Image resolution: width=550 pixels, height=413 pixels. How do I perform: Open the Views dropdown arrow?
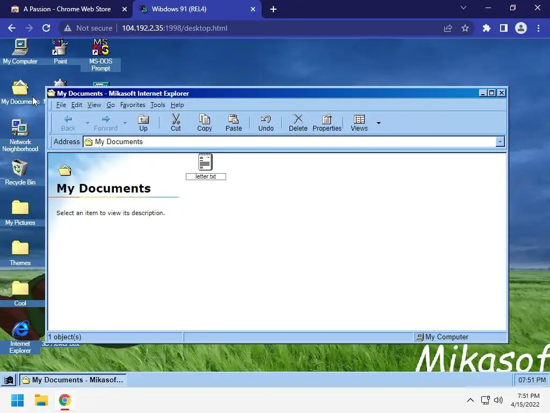(x=379, y=123)
